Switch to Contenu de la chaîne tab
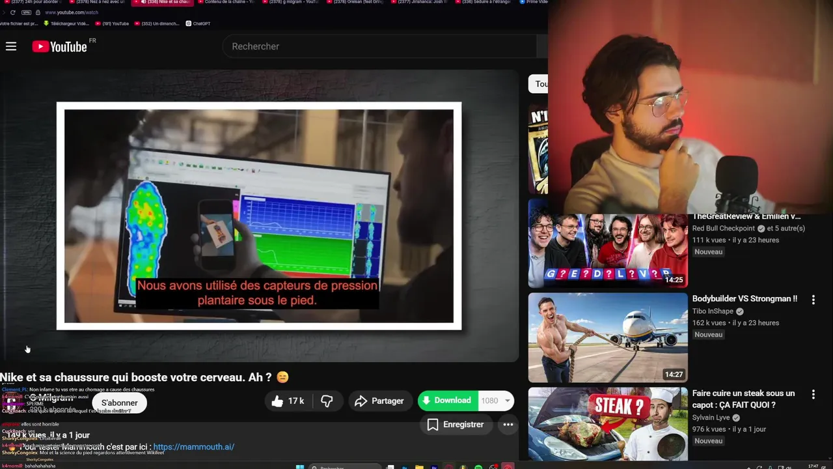Image resolution: width=833 pixels, height=469 pixels. tap(226, 3)
